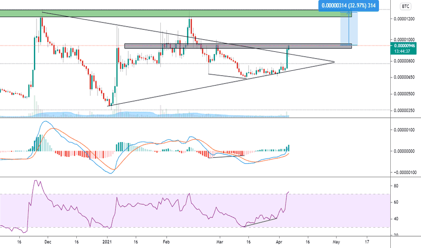421x248 pixels.
Task: Select the light blue price range box
Action: pyautogui.click(x=349, y=28)
